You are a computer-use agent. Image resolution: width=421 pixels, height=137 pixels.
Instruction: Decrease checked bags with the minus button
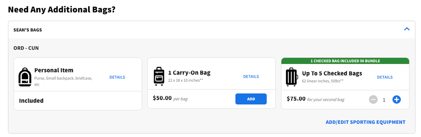click(x=373, y=100)
